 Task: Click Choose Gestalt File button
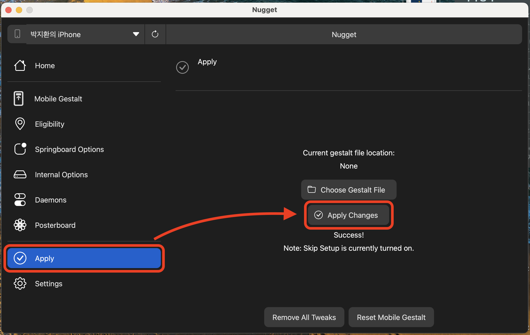click(349, 190)
